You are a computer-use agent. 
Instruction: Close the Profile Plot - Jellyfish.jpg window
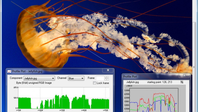108,70
